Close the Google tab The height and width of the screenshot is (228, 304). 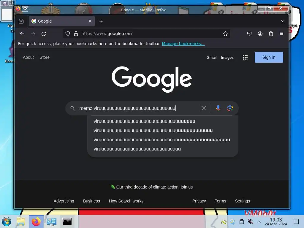click(x=90, y=21)
